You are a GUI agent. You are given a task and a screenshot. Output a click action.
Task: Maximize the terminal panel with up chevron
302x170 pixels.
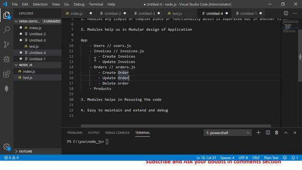coord(286,133)
